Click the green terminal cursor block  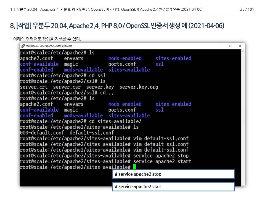coord(134,167)
